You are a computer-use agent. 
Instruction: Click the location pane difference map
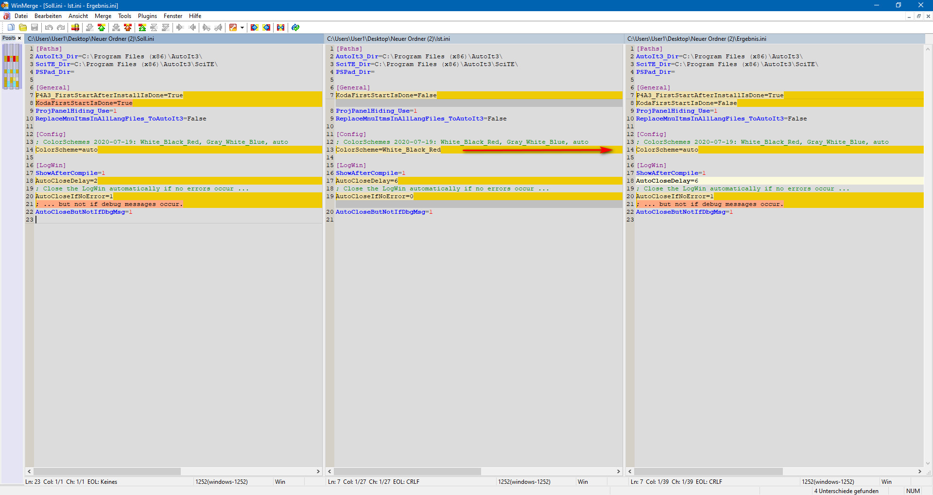(x=12, y=67)
